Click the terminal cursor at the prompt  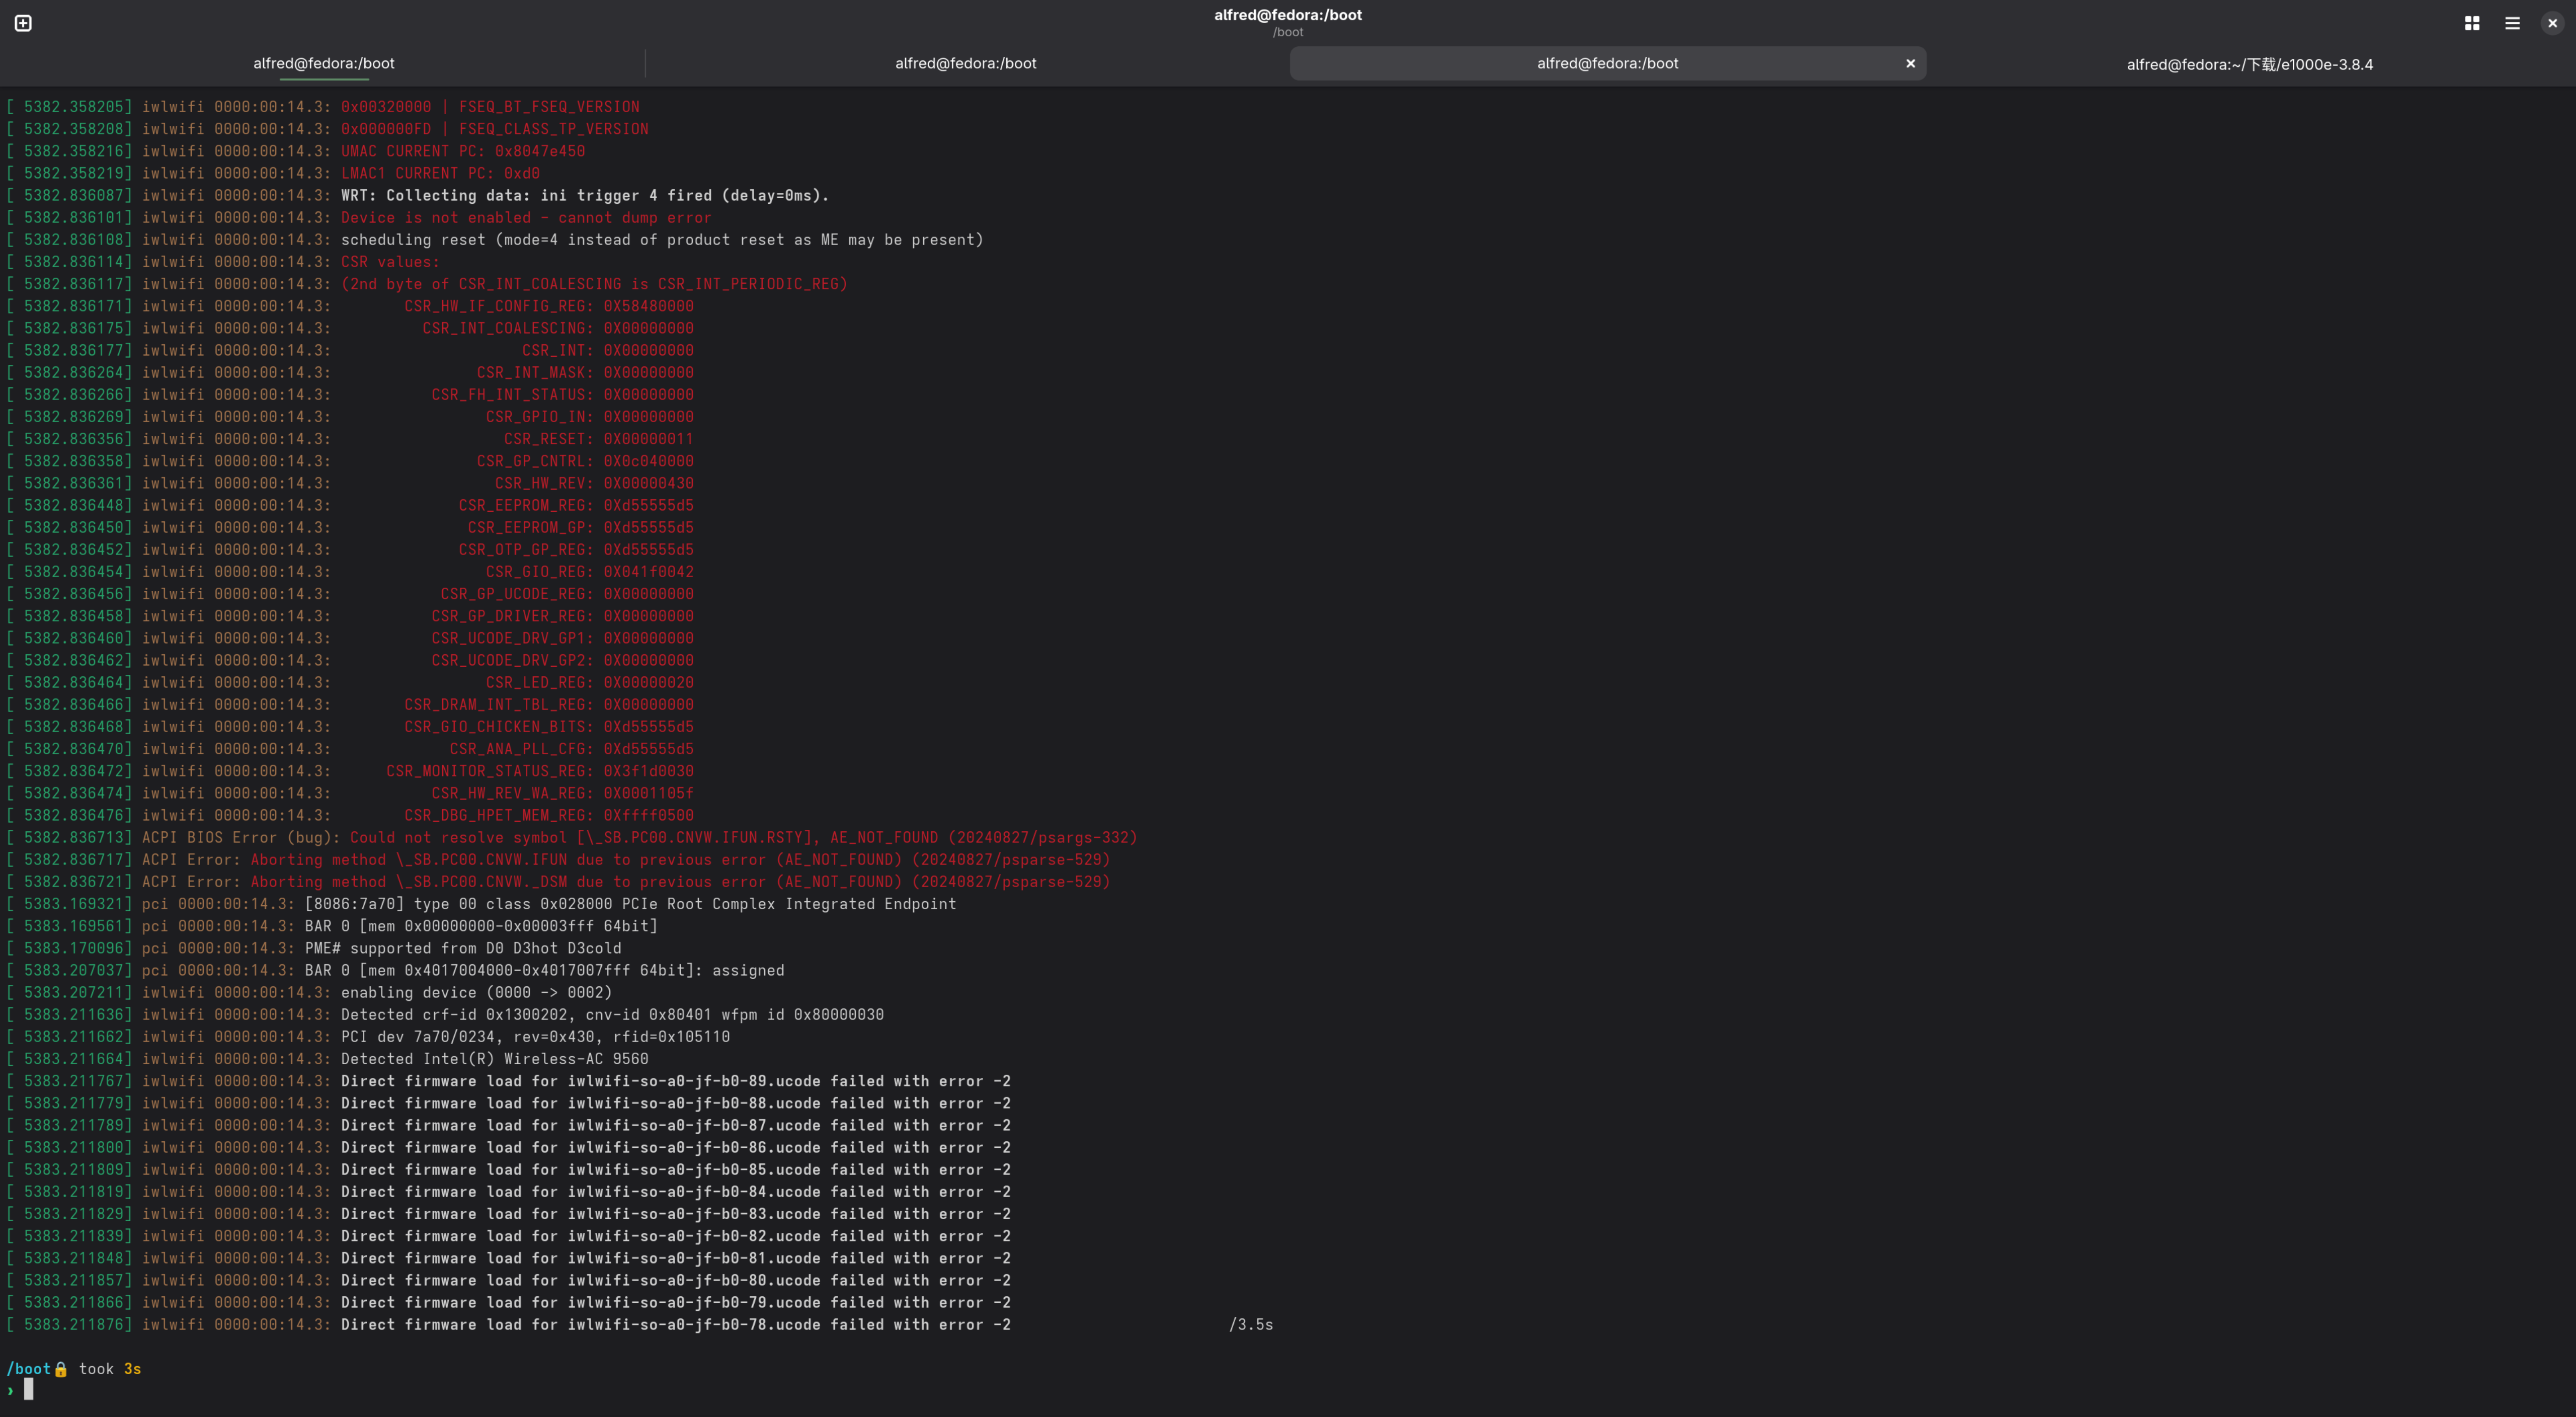[x=29, y=1389]
